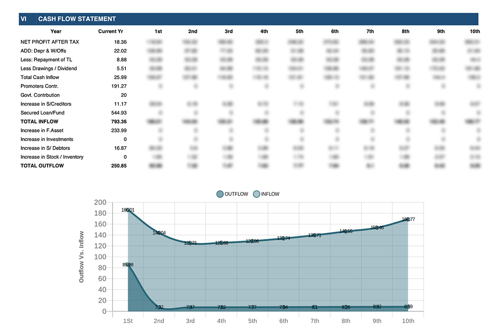Screen dimensions: 492x328
Task: Click the Increase in F.Asset label
Action: (43, 130)
